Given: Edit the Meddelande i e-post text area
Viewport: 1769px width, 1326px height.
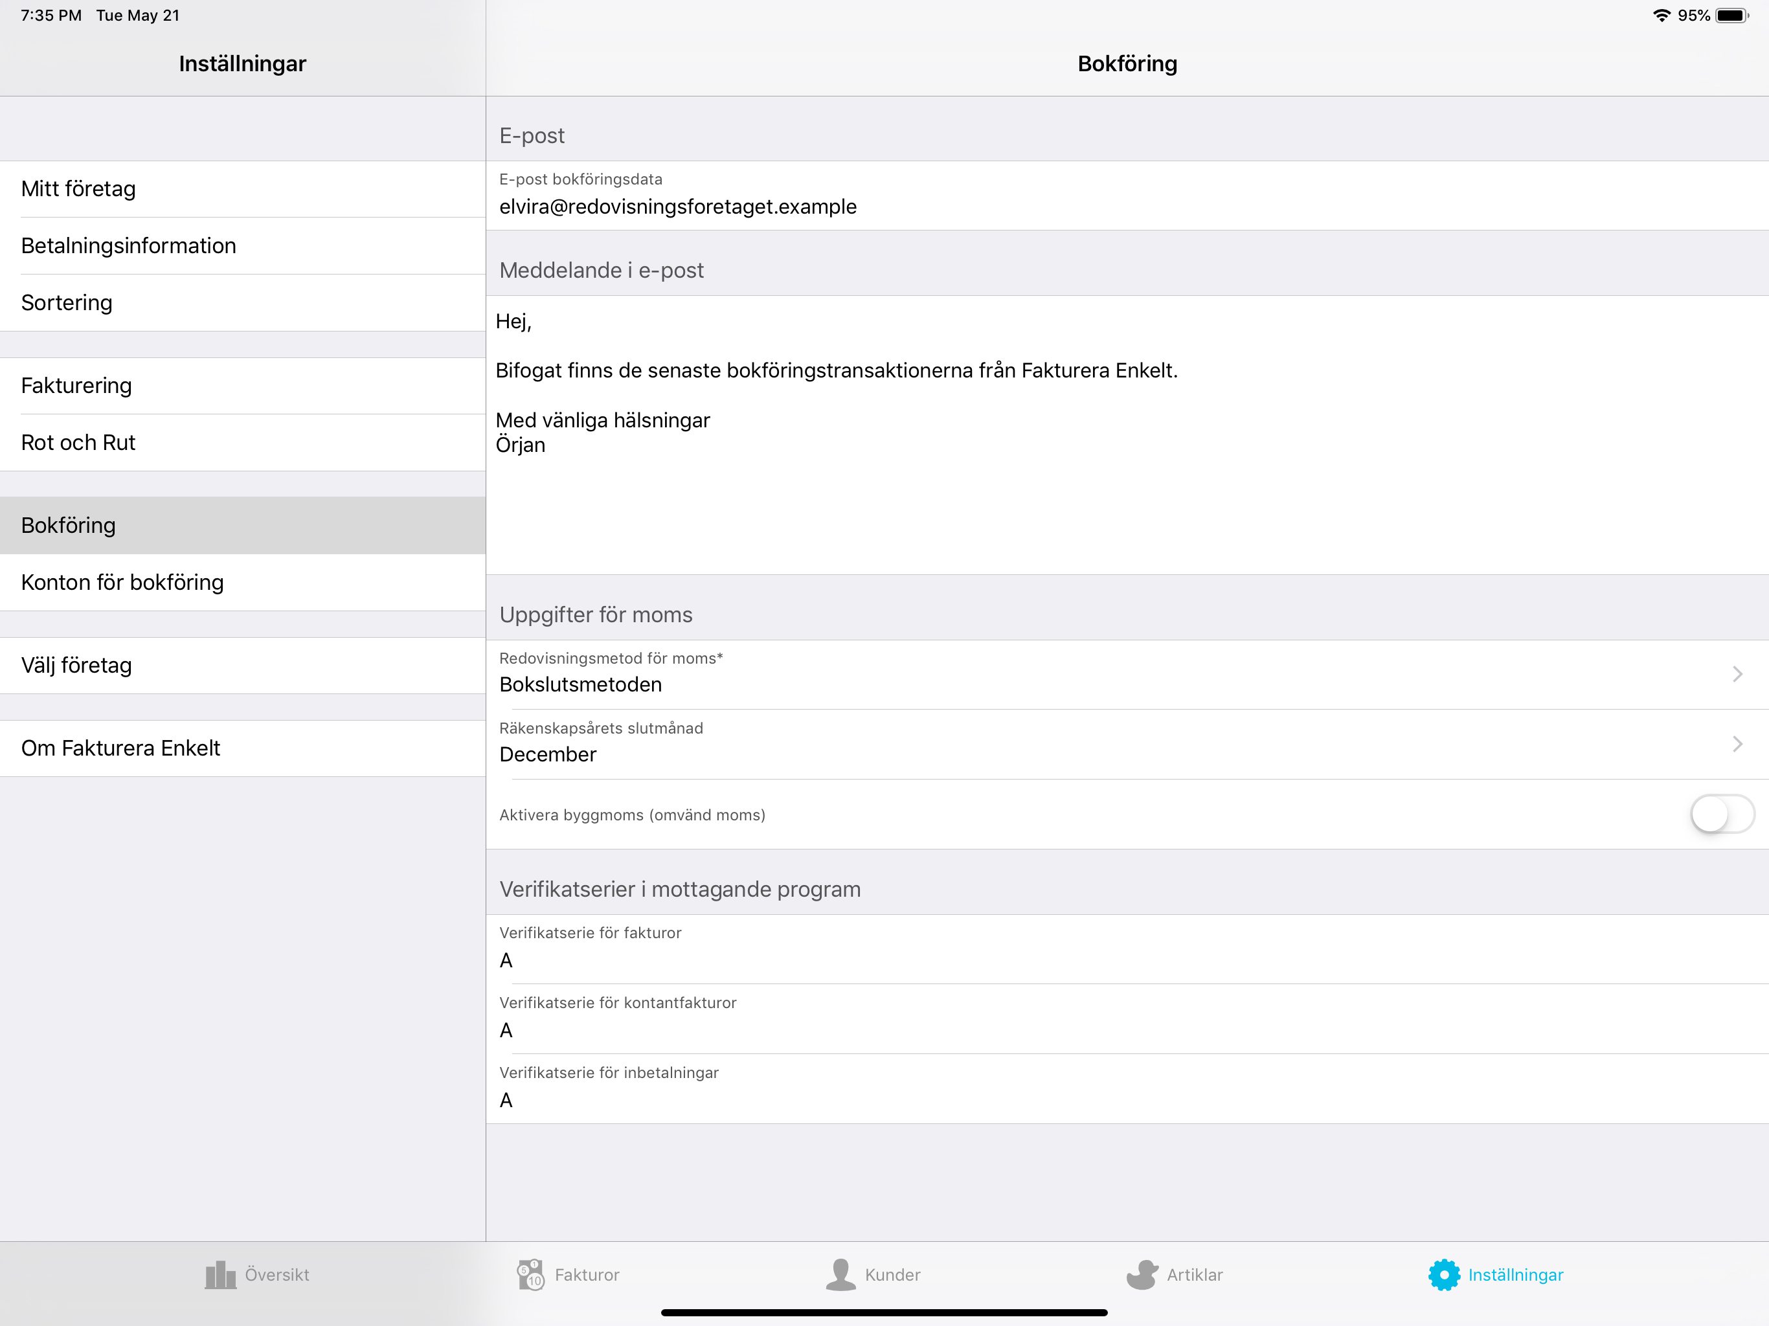Looking at the screenshot, I should point(1127,435).
